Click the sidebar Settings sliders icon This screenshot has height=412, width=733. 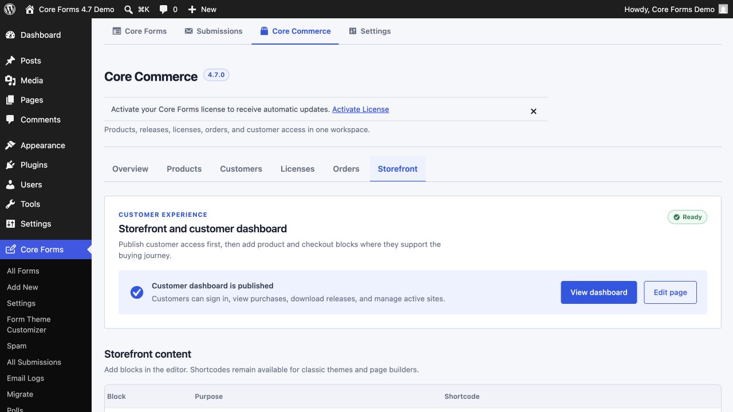point(10,224)
